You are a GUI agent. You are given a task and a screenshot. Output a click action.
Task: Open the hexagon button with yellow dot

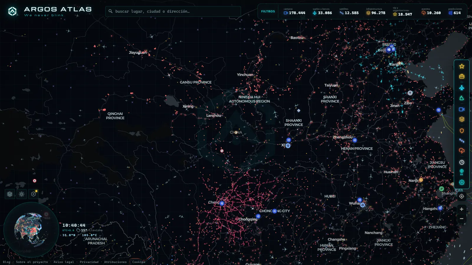click(33, 194)
